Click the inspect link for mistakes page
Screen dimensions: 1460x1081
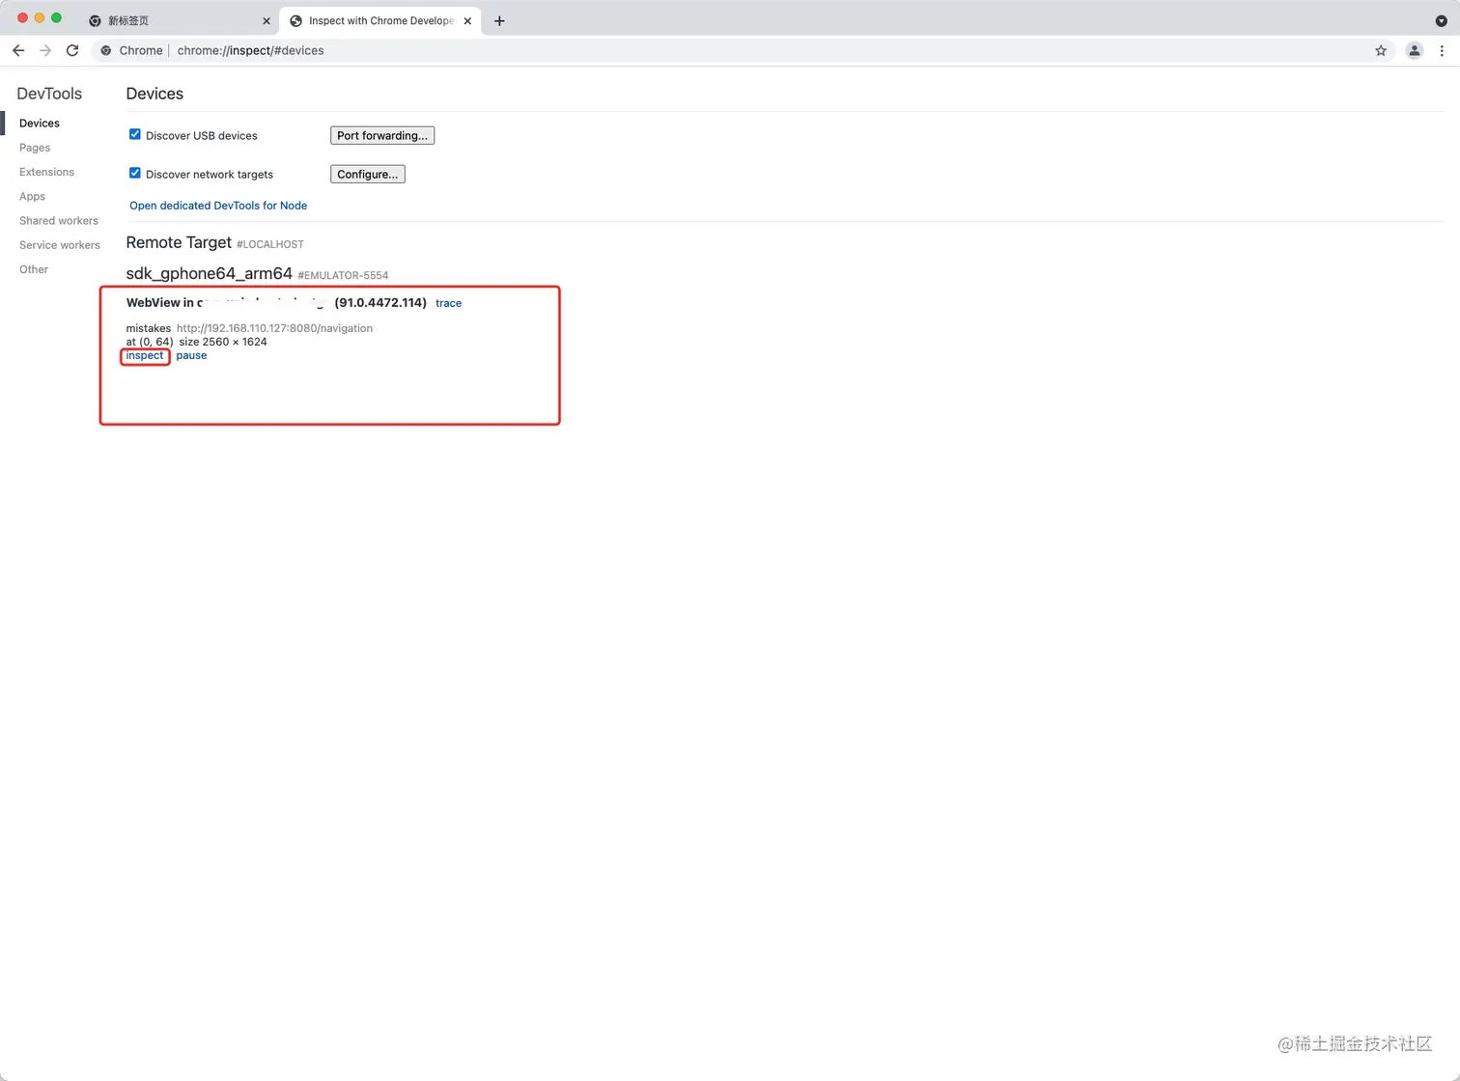(145, 355)
